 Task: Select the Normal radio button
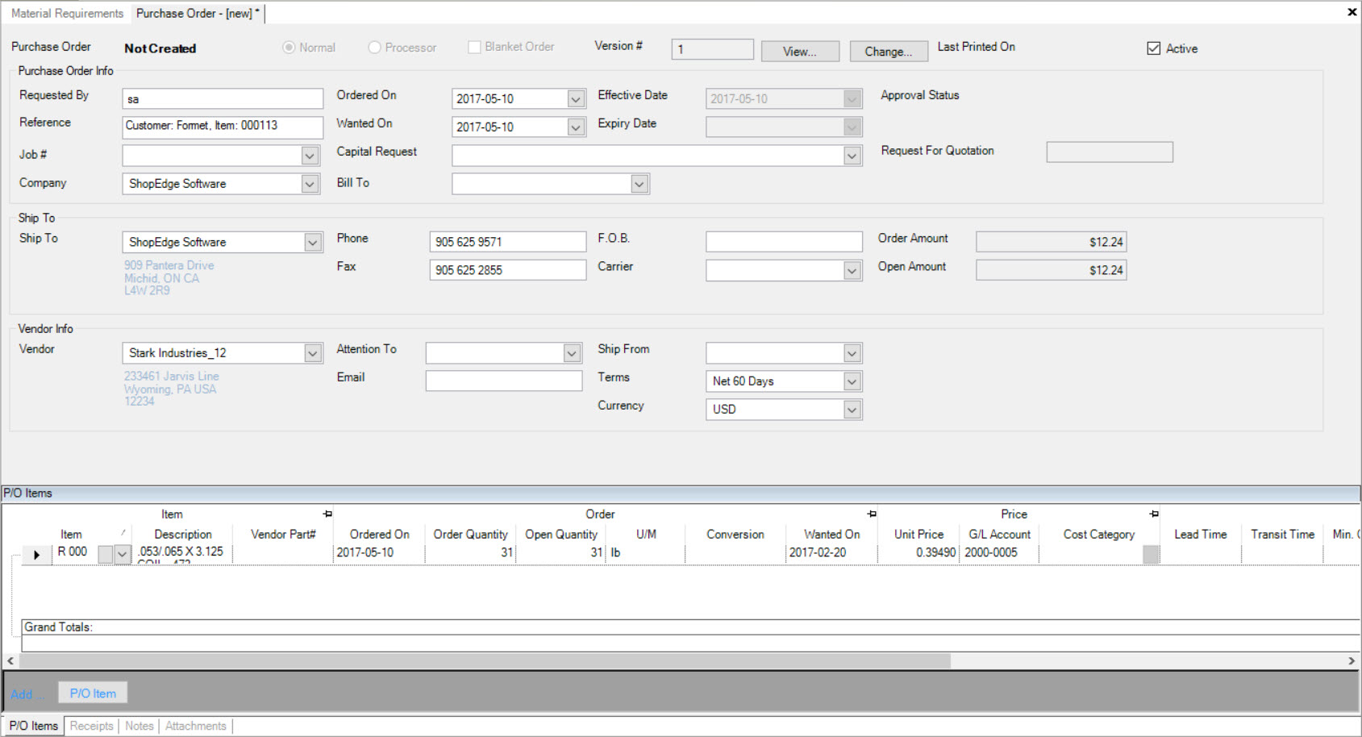289,48
